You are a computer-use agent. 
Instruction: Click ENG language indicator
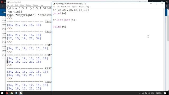[153, 93]
